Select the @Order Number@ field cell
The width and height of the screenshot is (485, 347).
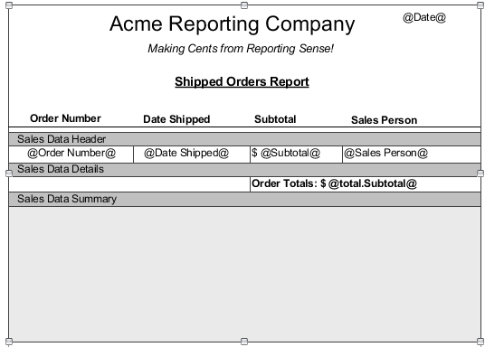[x=71, y=155]
